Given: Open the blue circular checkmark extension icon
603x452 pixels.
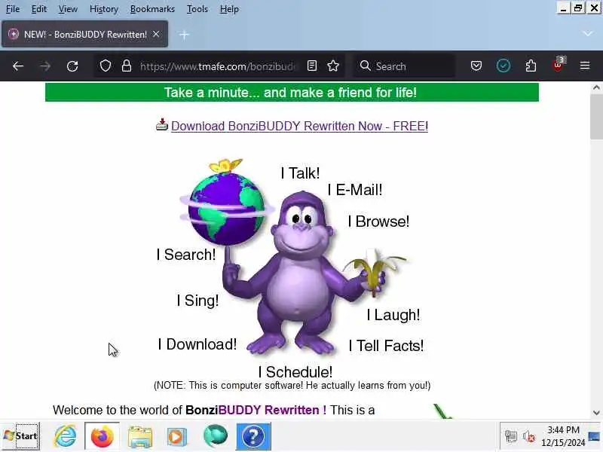Looking at the screenshot, I should 504,66.
